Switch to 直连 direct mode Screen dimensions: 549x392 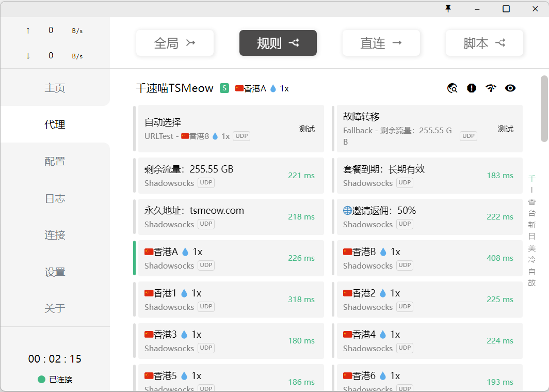click(x=381, y=43)
